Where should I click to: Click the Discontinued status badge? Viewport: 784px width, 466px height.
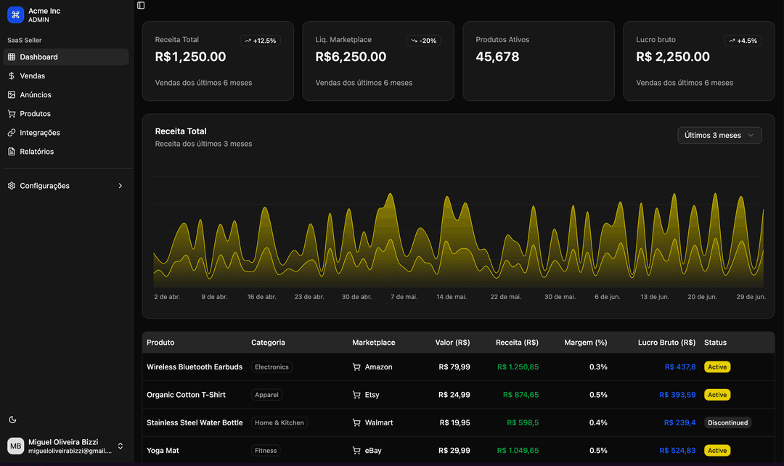pyautogui.click(x=727, y=422)
